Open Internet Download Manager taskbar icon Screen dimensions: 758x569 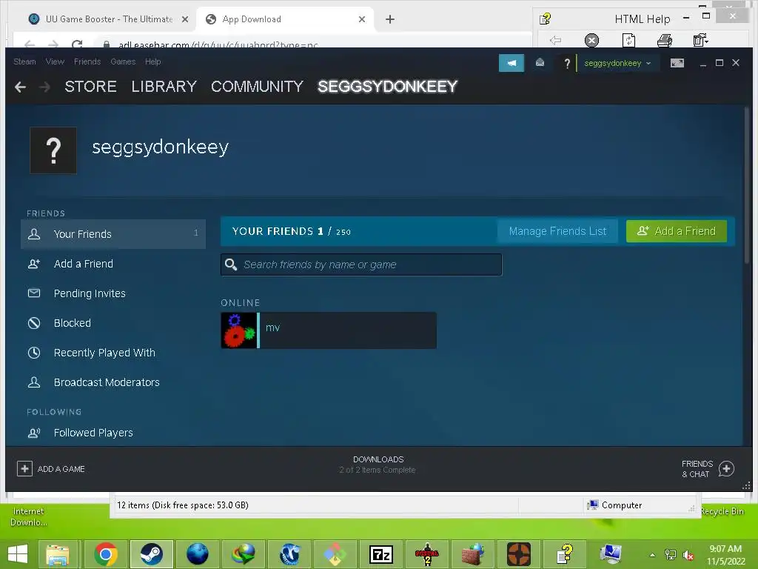(243, 554)
